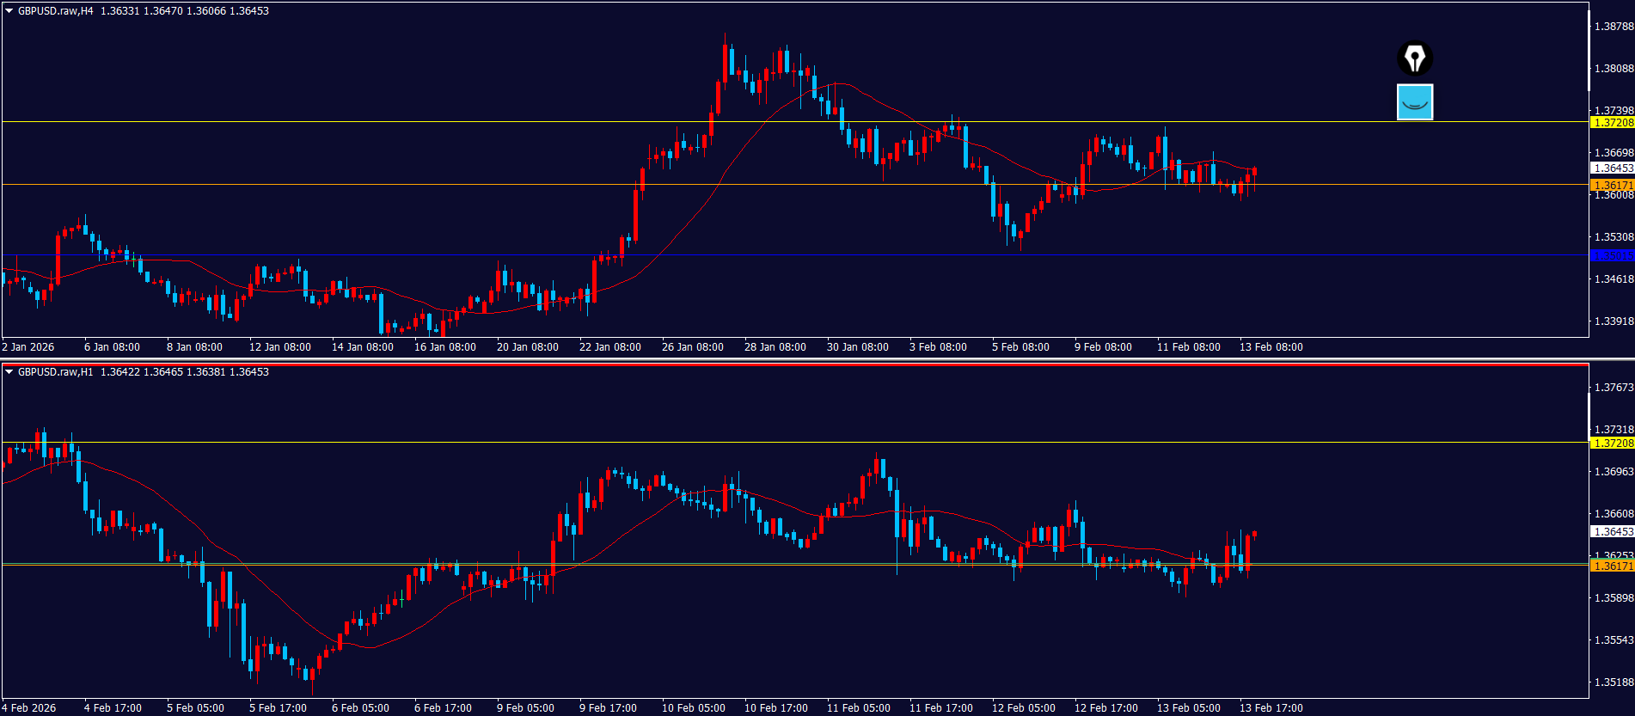The width and height of the screenshot is (1635, 716).
Task: Click the white 1.36453 current price label on H4 chart
Action: click(1613, 168)
